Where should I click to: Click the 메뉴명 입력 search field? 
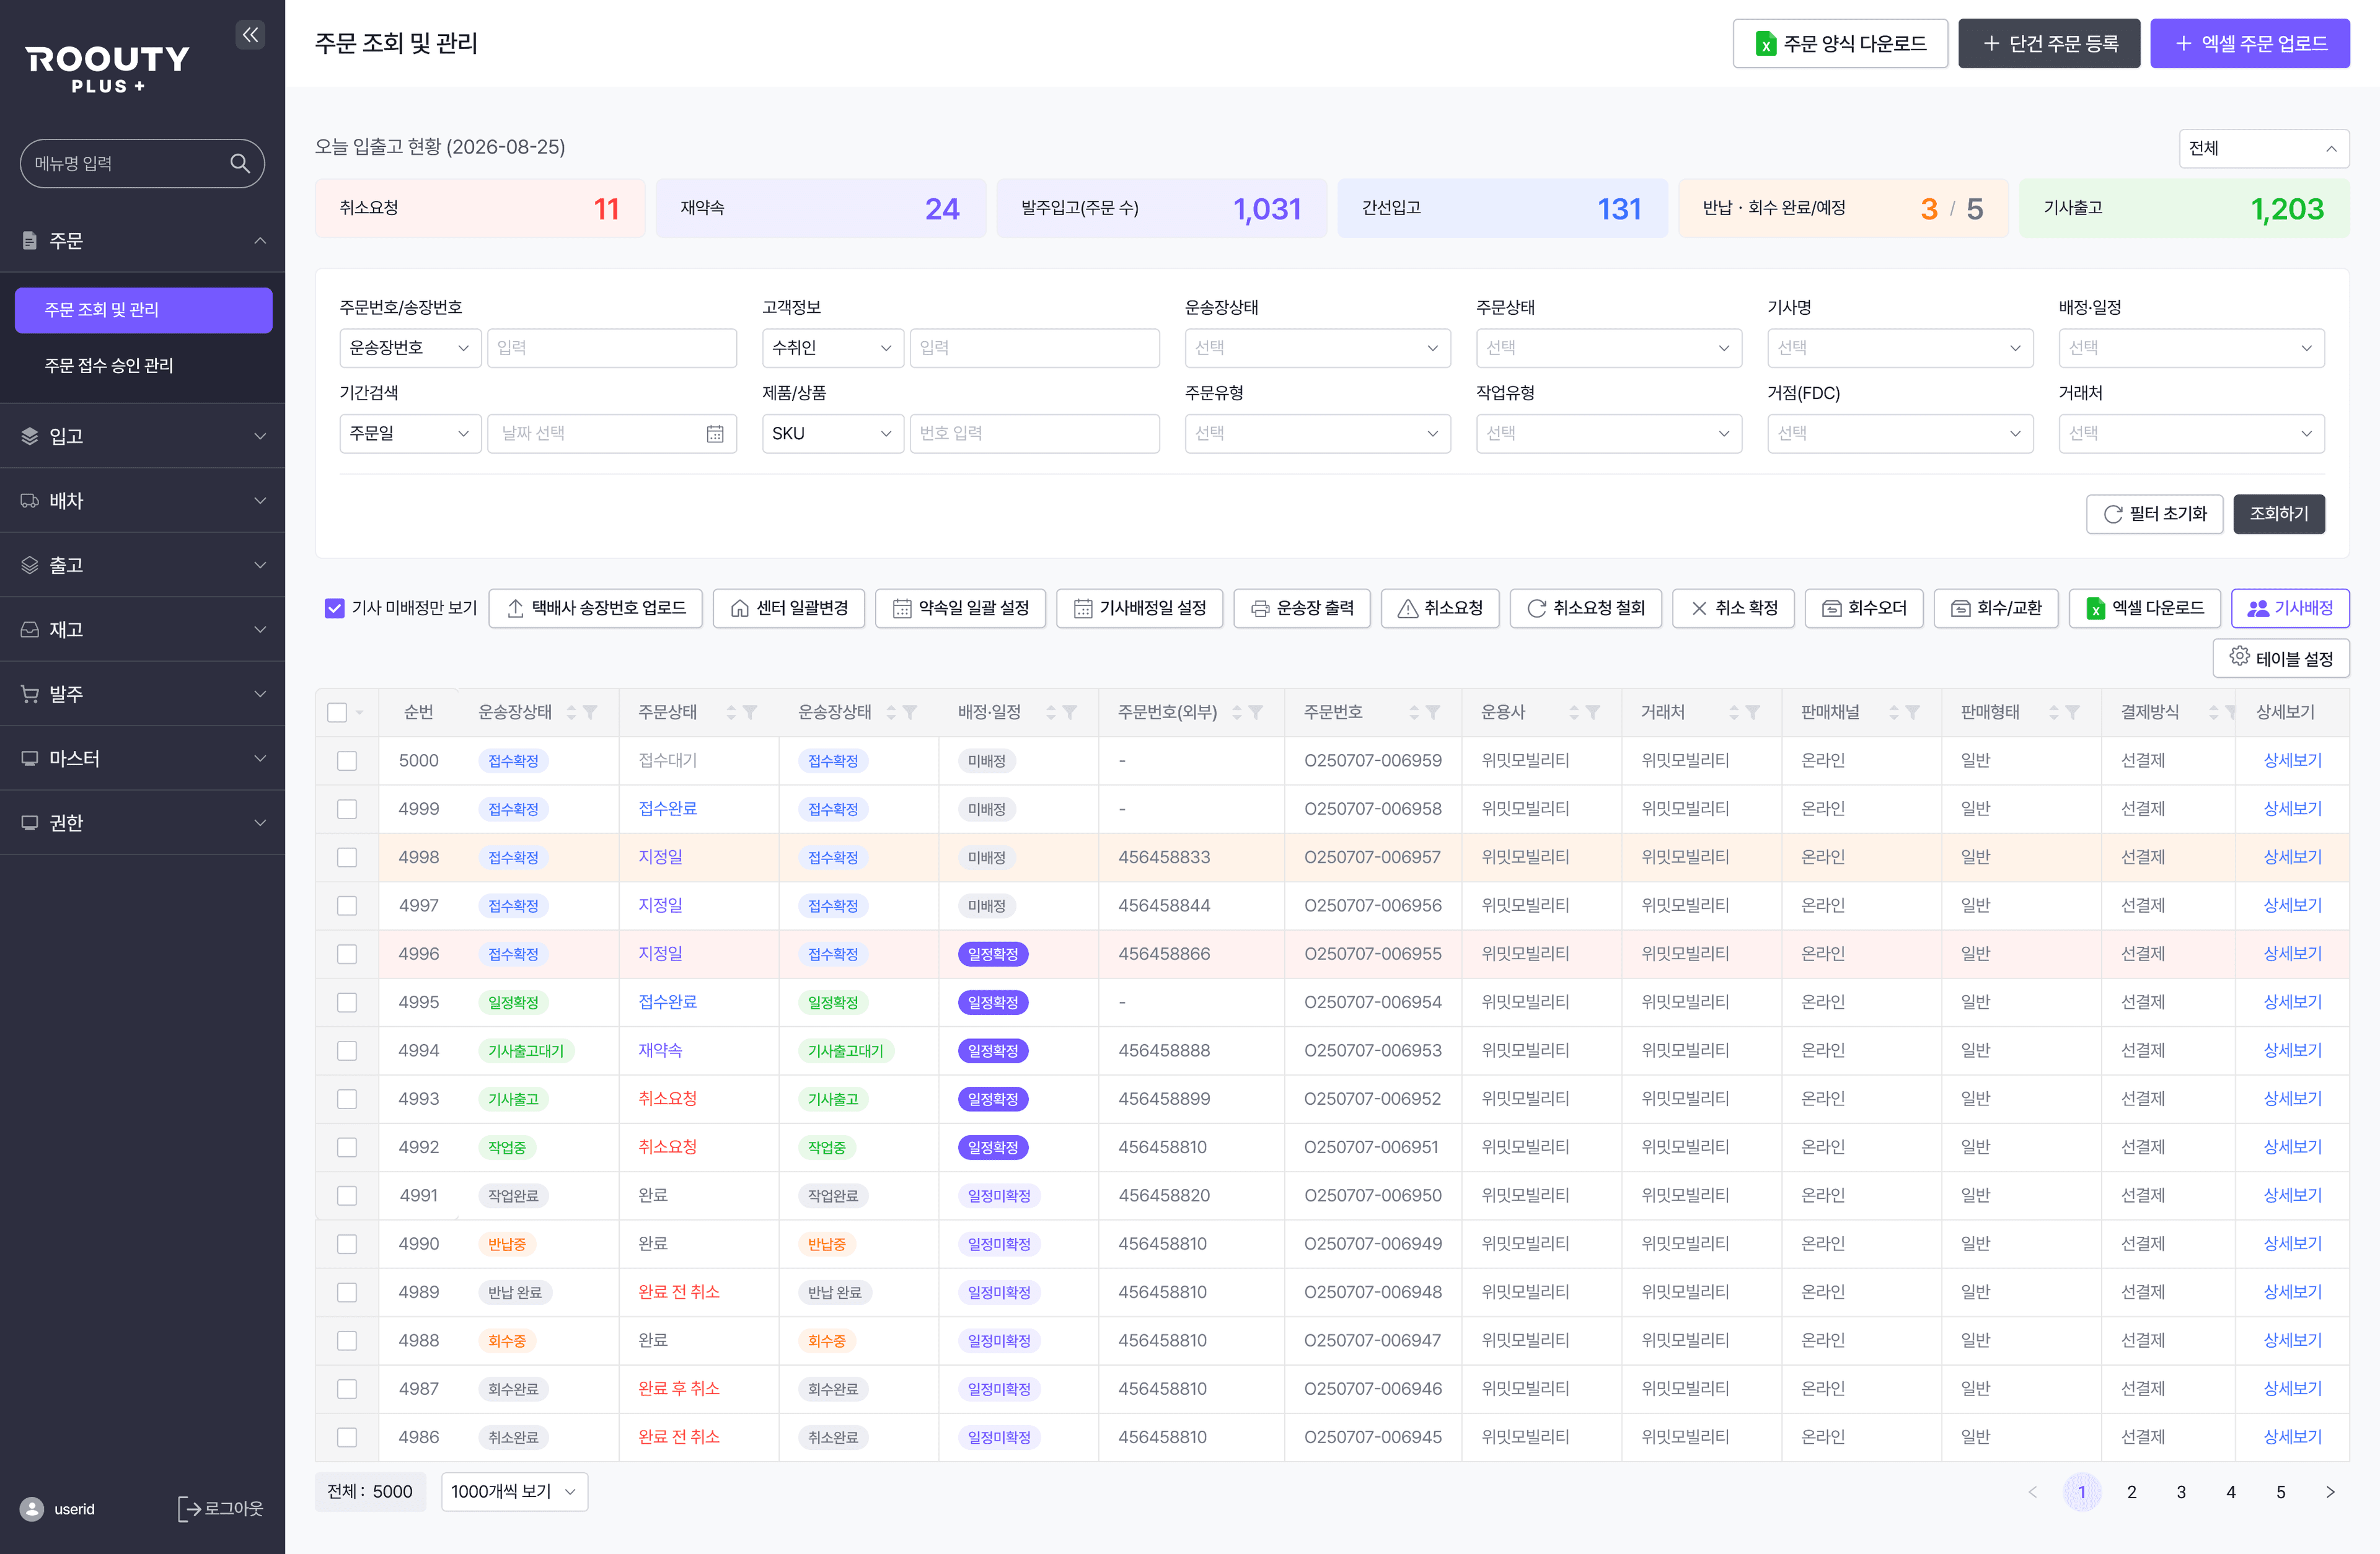tap(142, 163)
